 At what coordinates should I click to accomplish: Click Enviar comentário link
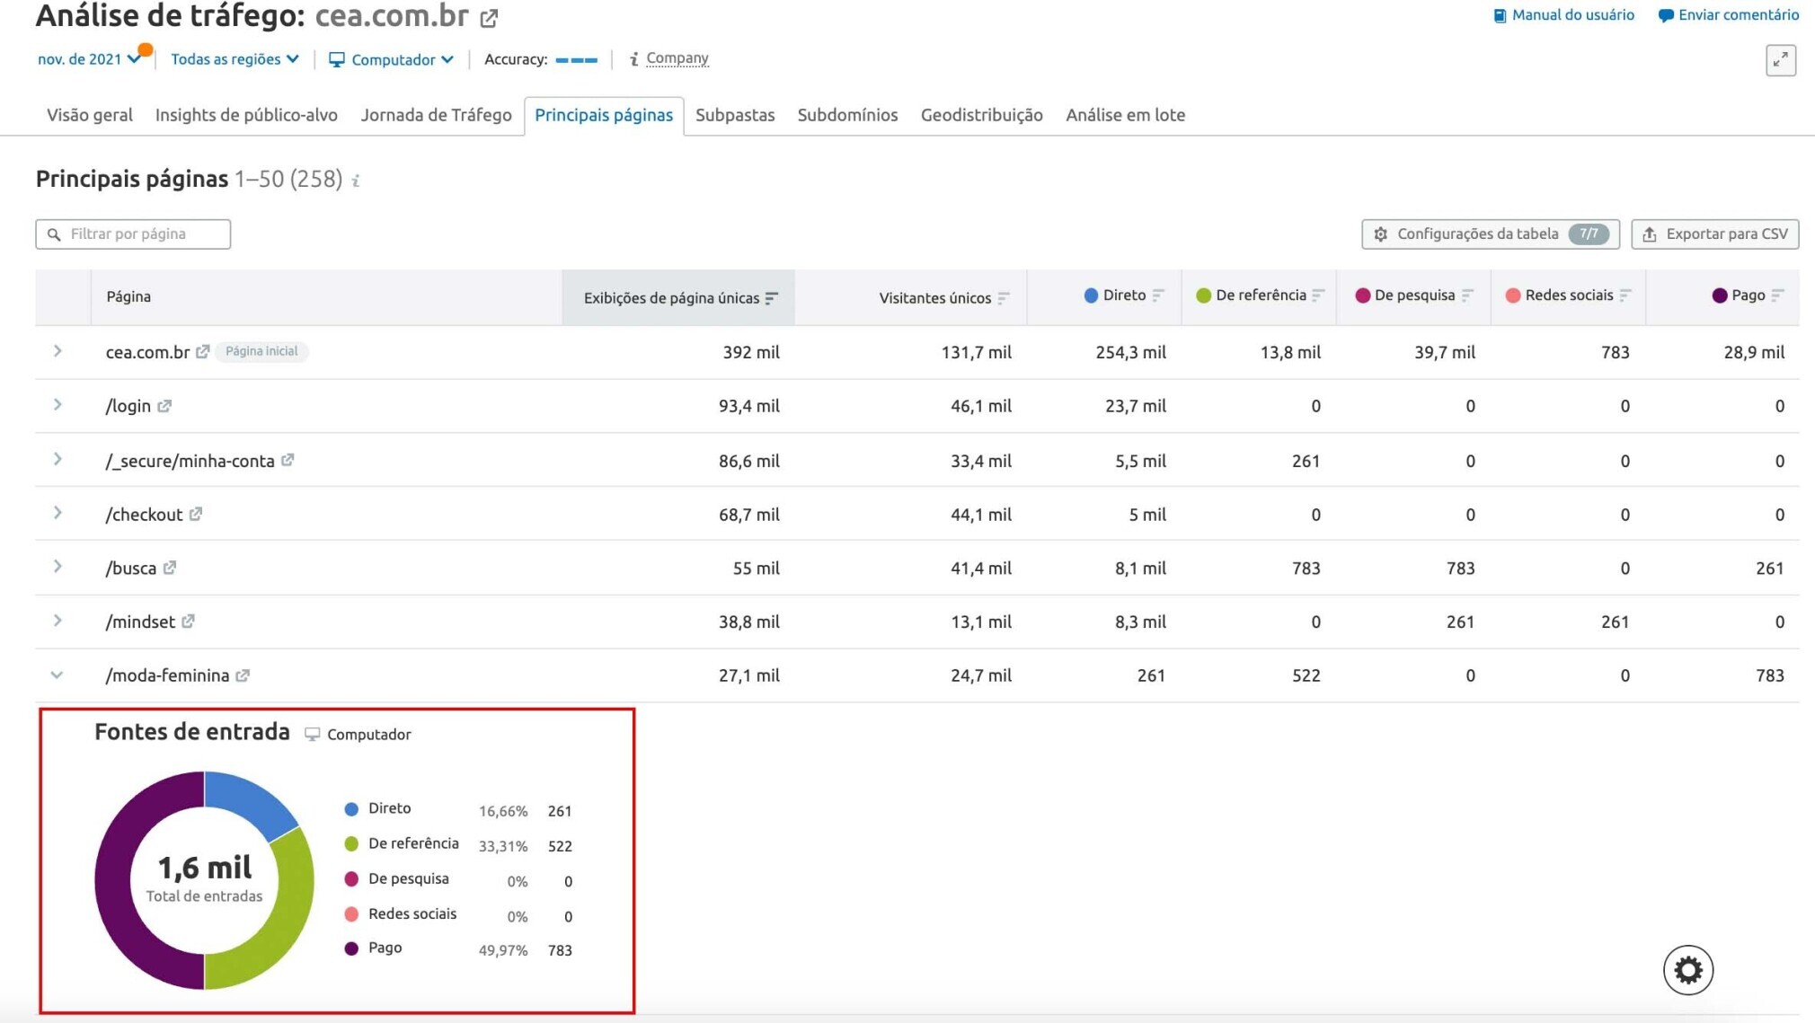tap(1729, 14)
